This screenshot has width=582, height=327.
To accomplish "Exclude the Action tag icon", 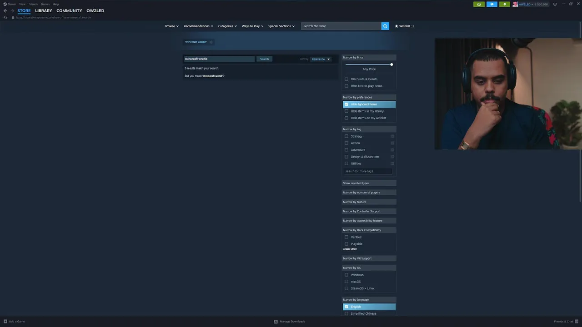I will click(x=392, y=143).
